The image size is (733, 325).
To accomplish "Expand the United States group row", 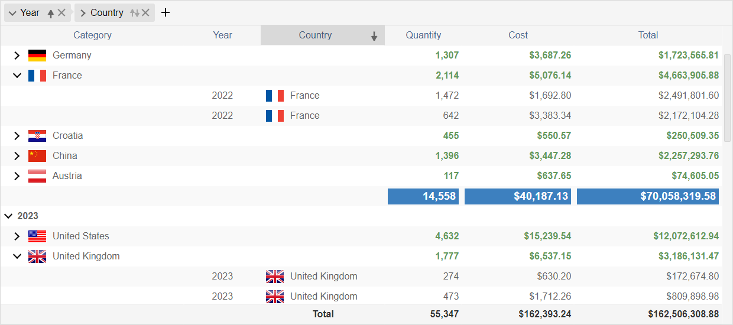I will pos(17,236).
